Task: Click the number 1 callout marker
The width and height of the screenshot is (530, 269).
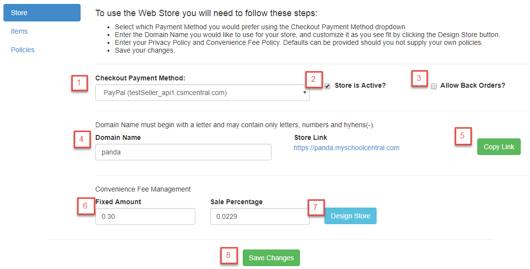Action: click(x=79, y=83)
